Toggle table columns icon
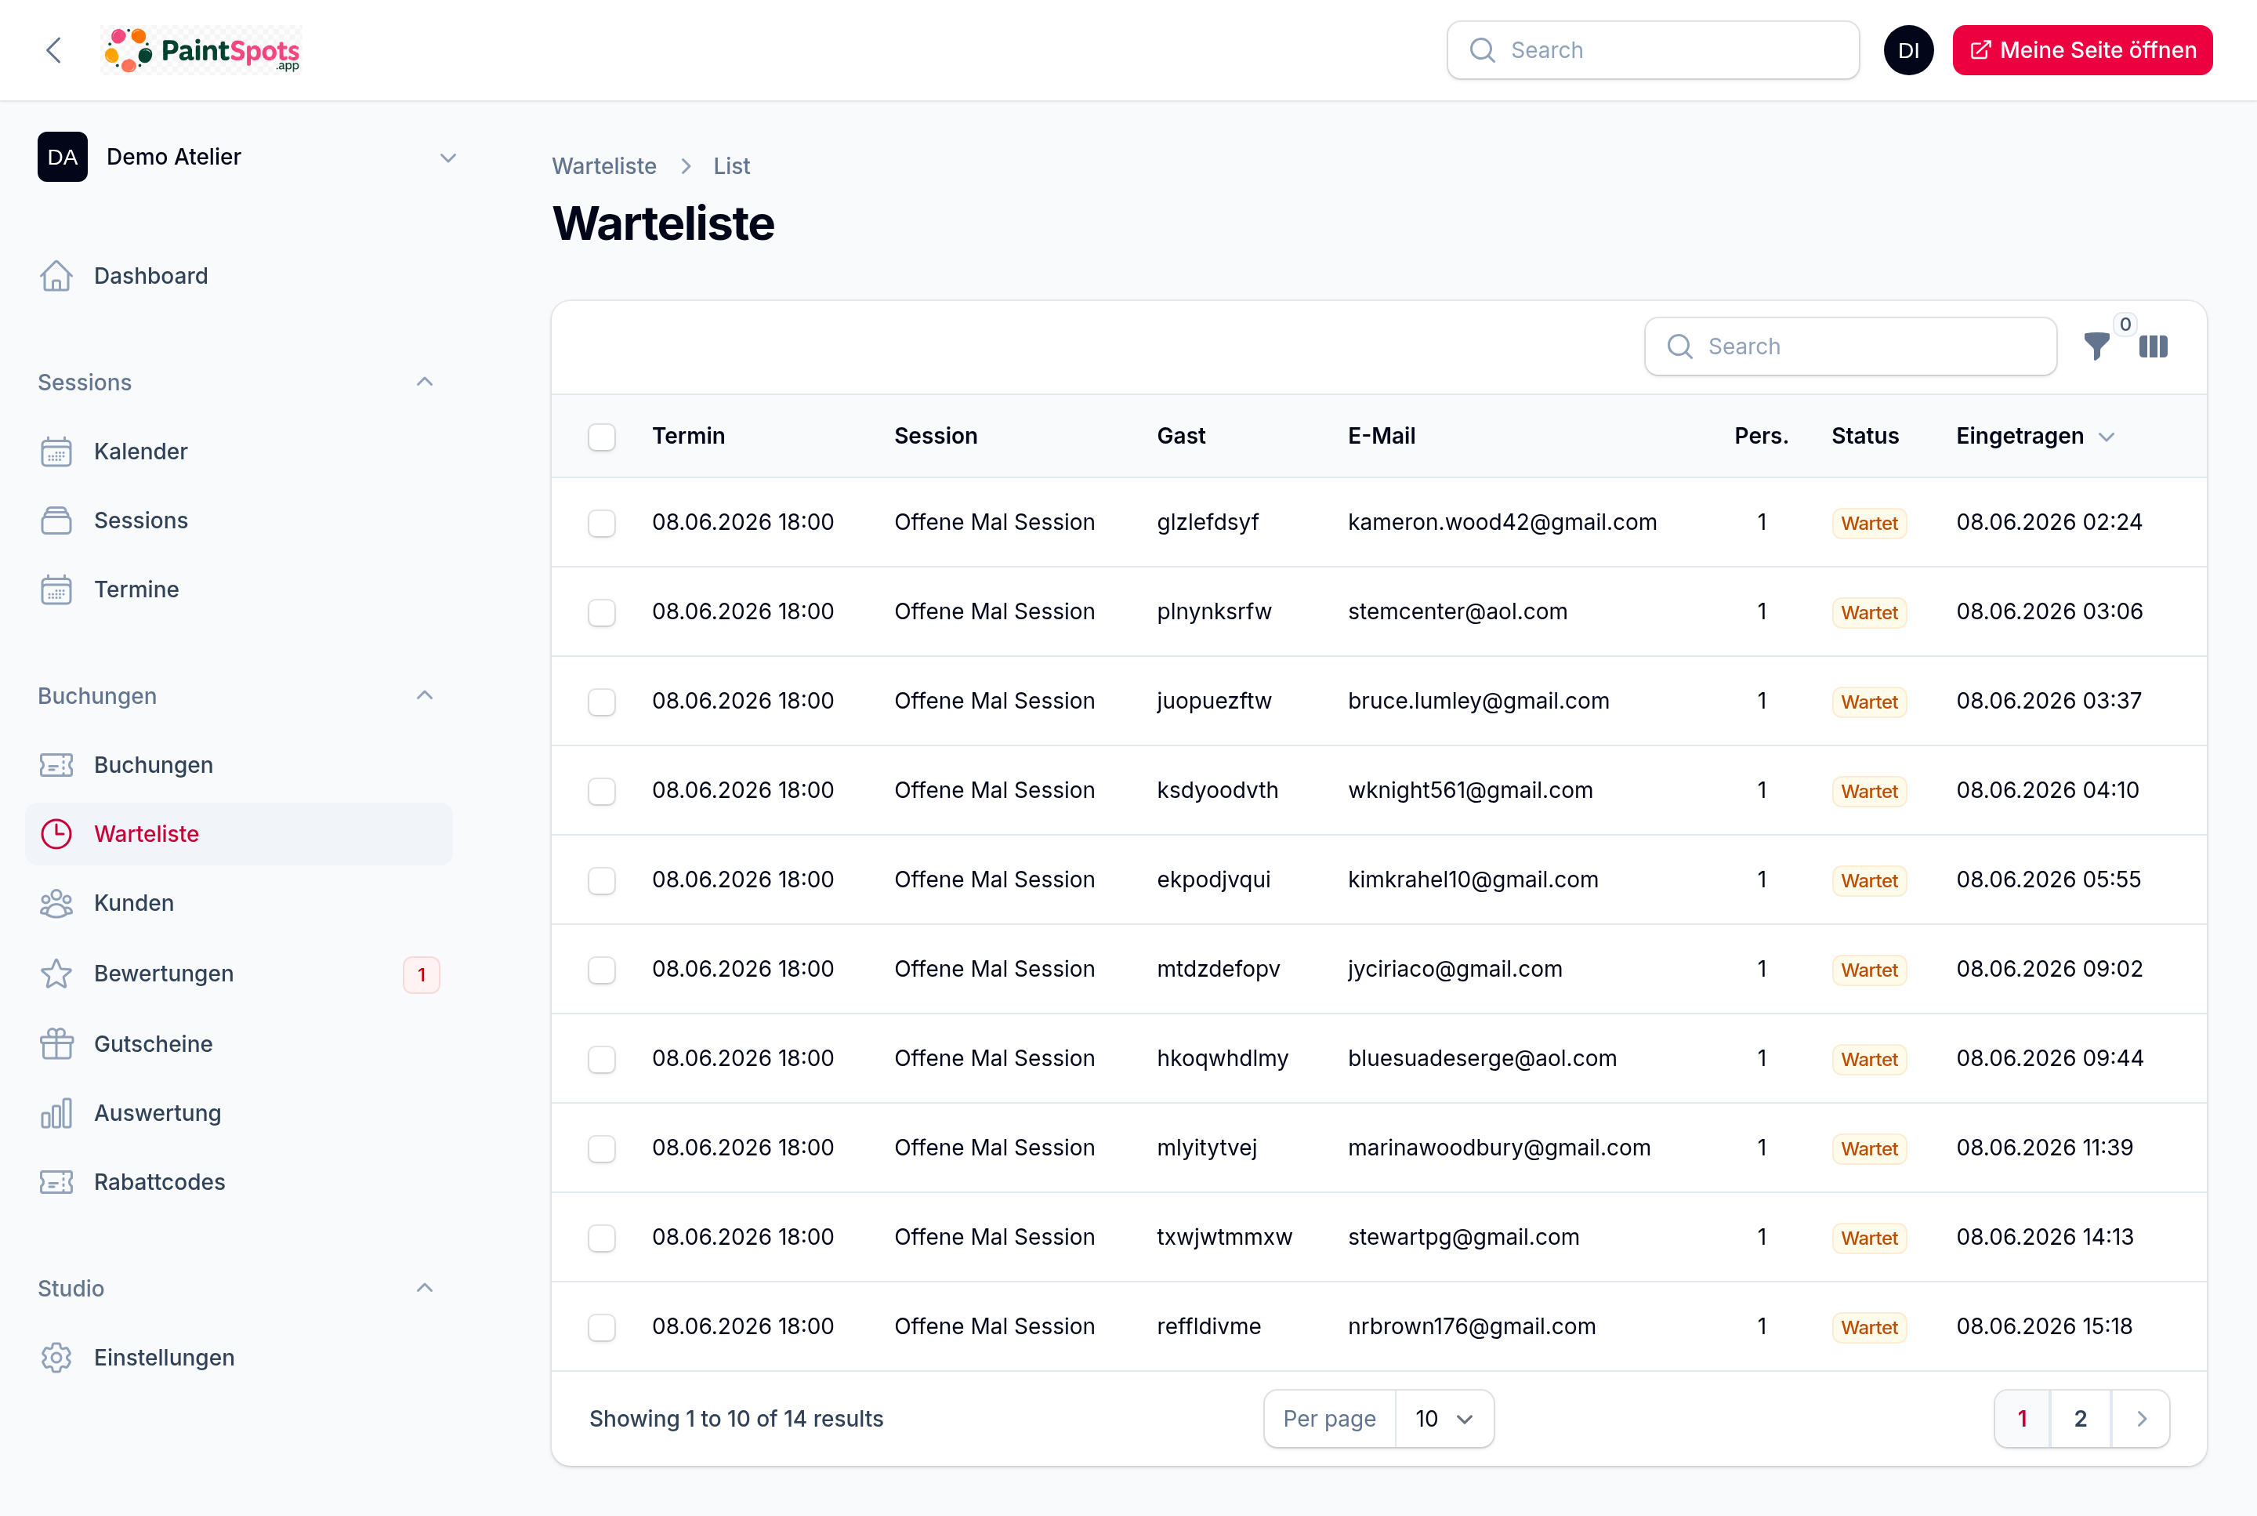 2154,346
